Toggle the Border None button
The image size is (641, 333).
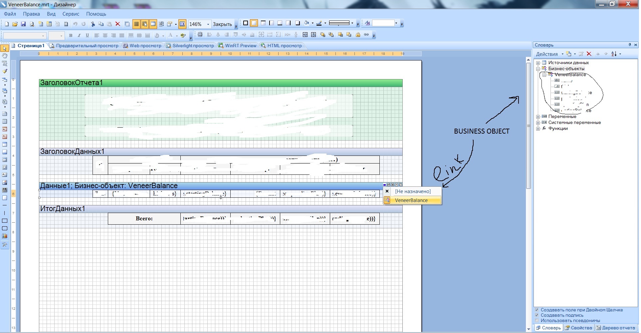coord(254,23)
